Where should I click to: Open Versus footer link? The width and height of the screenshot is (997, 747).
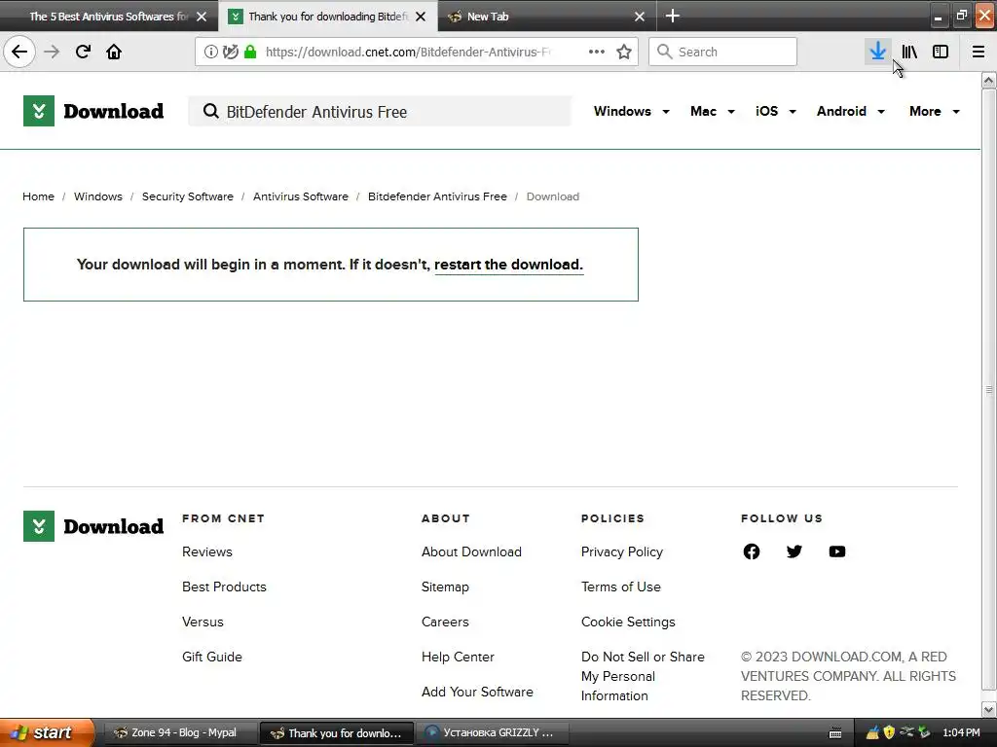[203, 622]
